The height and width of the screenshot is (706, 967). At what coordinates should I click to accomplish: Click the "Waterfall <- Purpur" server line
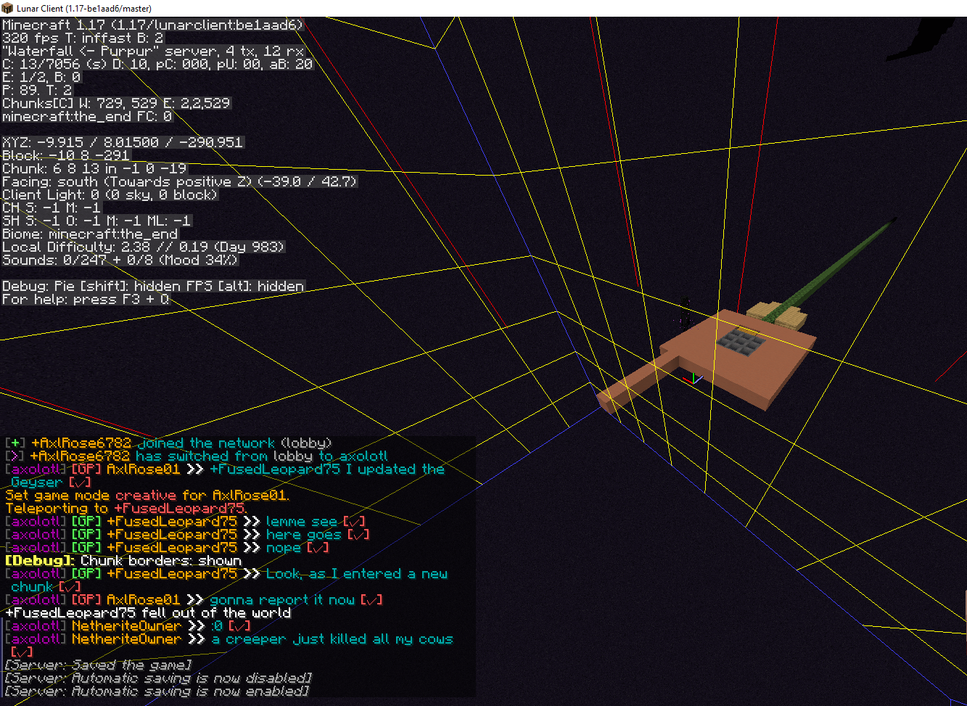pyautogui.click(x=153, y=51)
